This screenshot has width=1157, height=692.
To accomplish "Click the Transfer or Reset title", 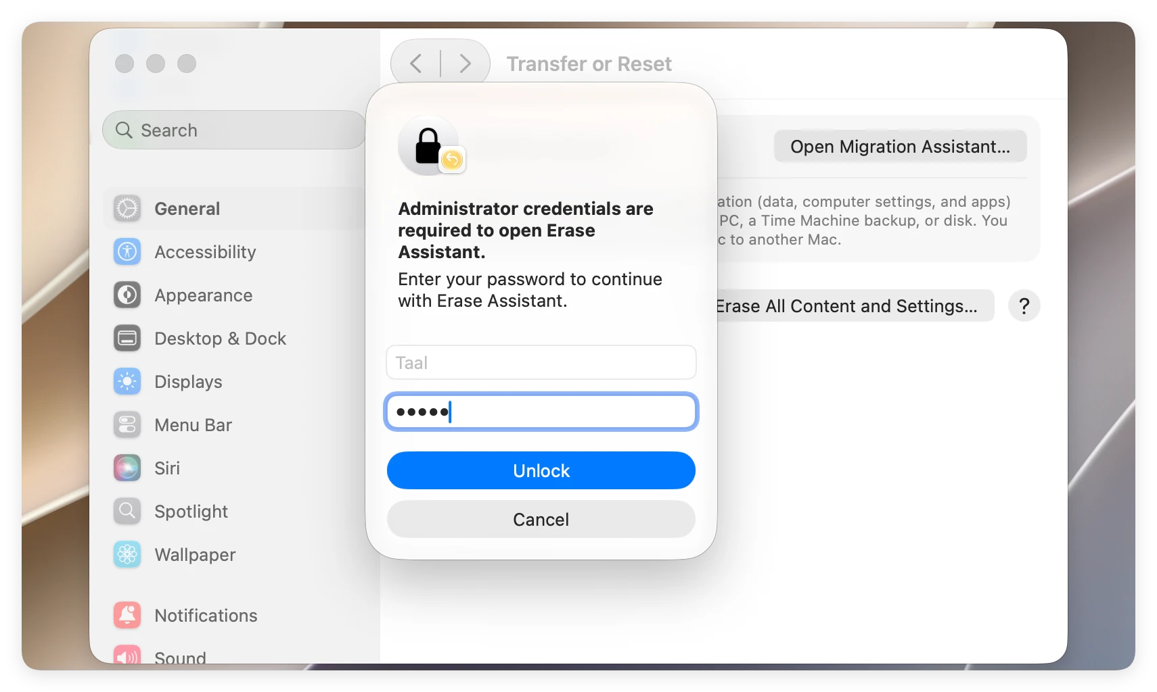I will (x=589, y=64).
